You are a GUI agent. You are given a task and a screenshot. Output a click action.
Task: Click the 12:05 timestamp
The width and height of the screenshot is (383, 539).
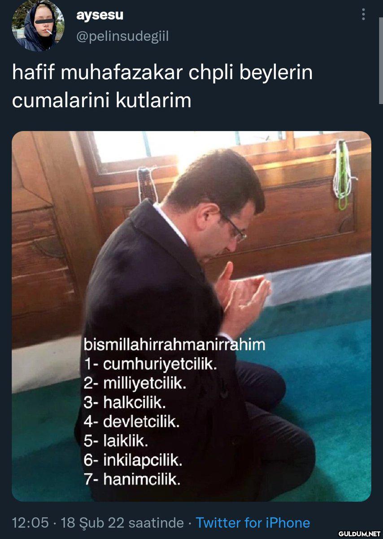[x=30, y=523]
